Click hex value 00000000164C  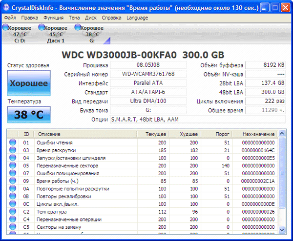click(x=258, y=150)
